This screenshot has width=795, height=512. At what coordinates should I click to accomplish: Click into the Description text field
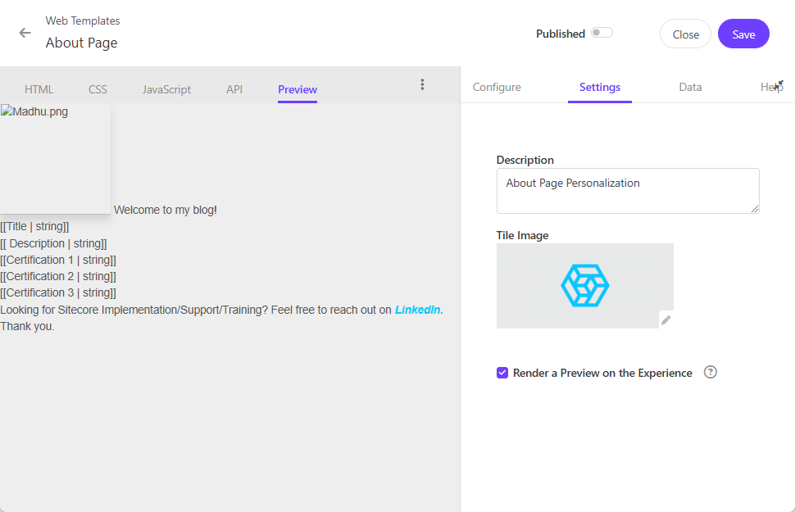click(627, 191)
